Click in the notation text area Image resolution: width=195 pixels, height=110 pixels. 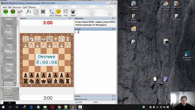pos(95,62)
